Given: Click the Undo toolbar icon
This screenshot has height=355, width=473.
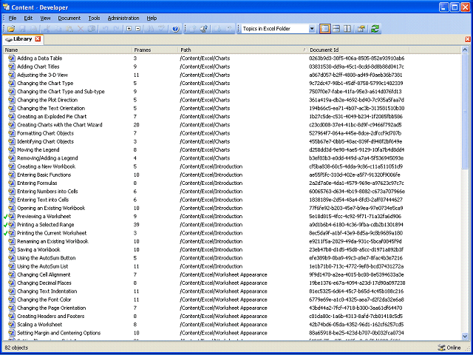Looking at the screenshot, I should 106,29.
